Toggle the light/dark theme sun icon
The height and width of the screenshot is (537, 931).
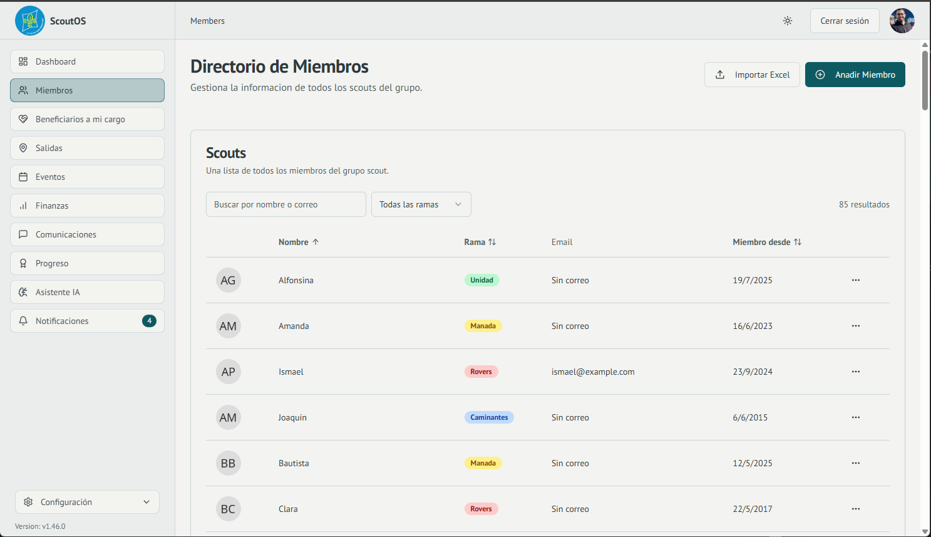click(x=788, y=21)
